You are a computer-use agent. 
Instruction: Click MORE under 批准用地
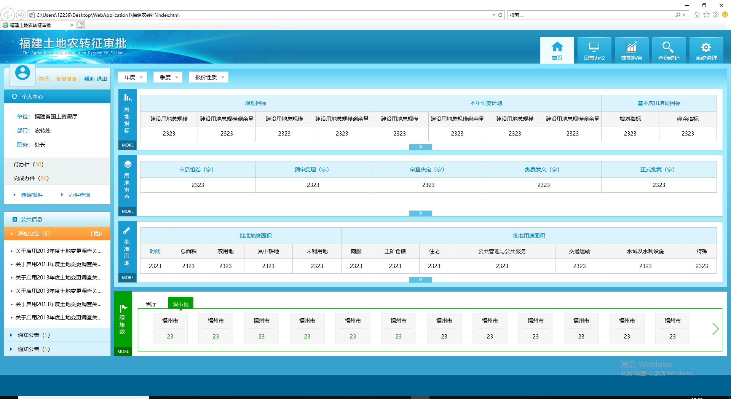(x=128, y=278)
